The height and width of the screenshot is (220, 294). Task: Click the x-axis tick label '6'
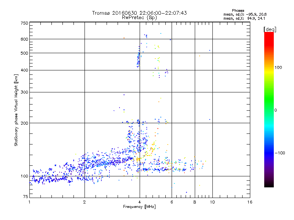(x=172, y=202)
